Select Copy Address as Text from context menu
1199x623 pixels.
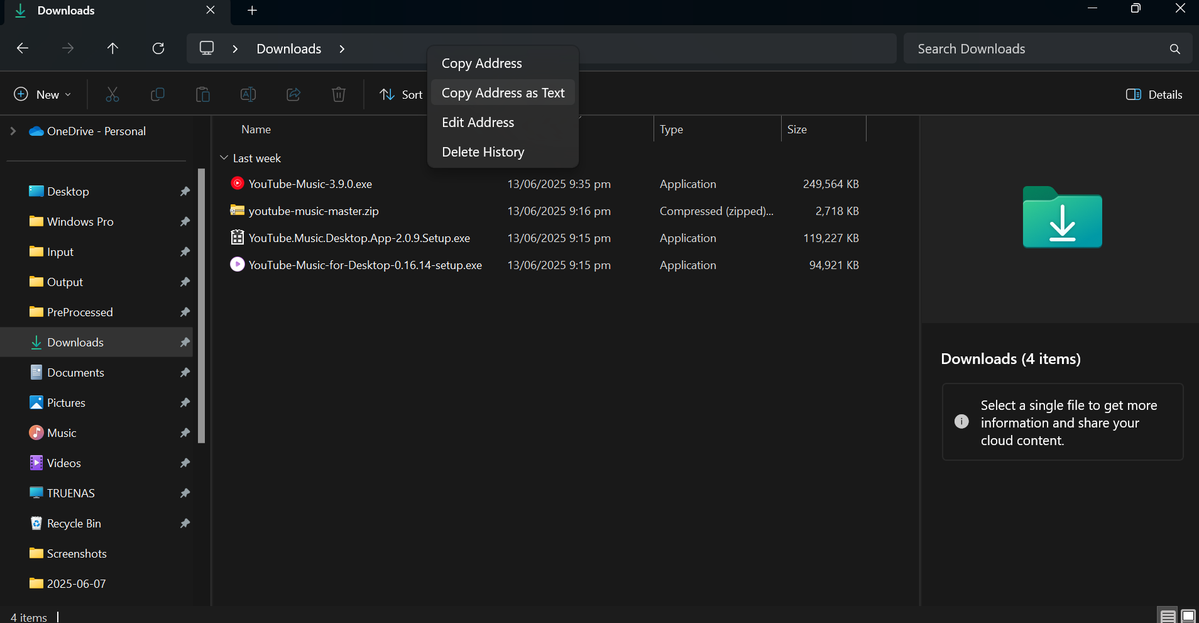[503, 92]
